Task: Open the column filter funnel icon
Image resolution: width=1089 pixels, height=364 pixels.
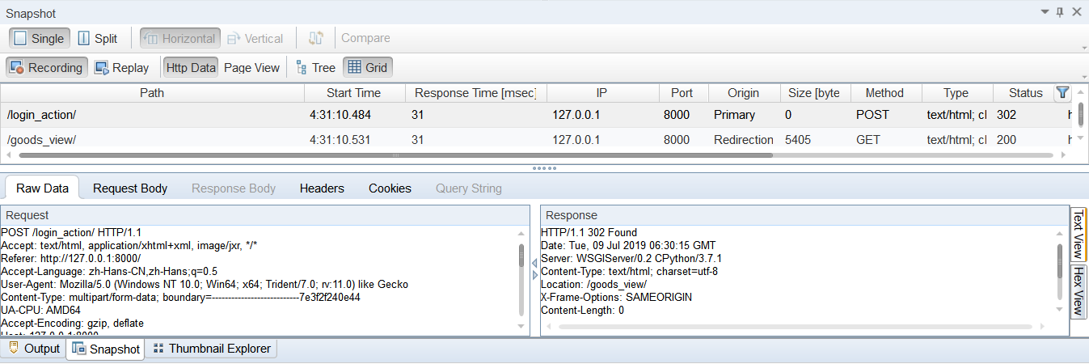Action: pos(1062,93)
